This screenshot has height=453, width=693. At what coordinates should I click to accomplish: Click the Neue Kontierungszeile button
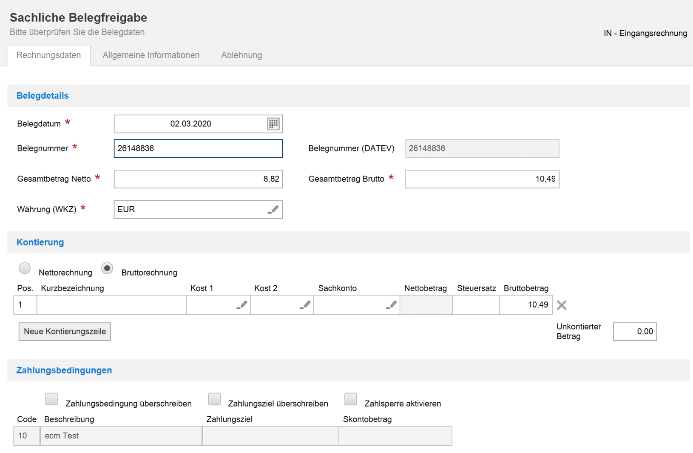65,331
